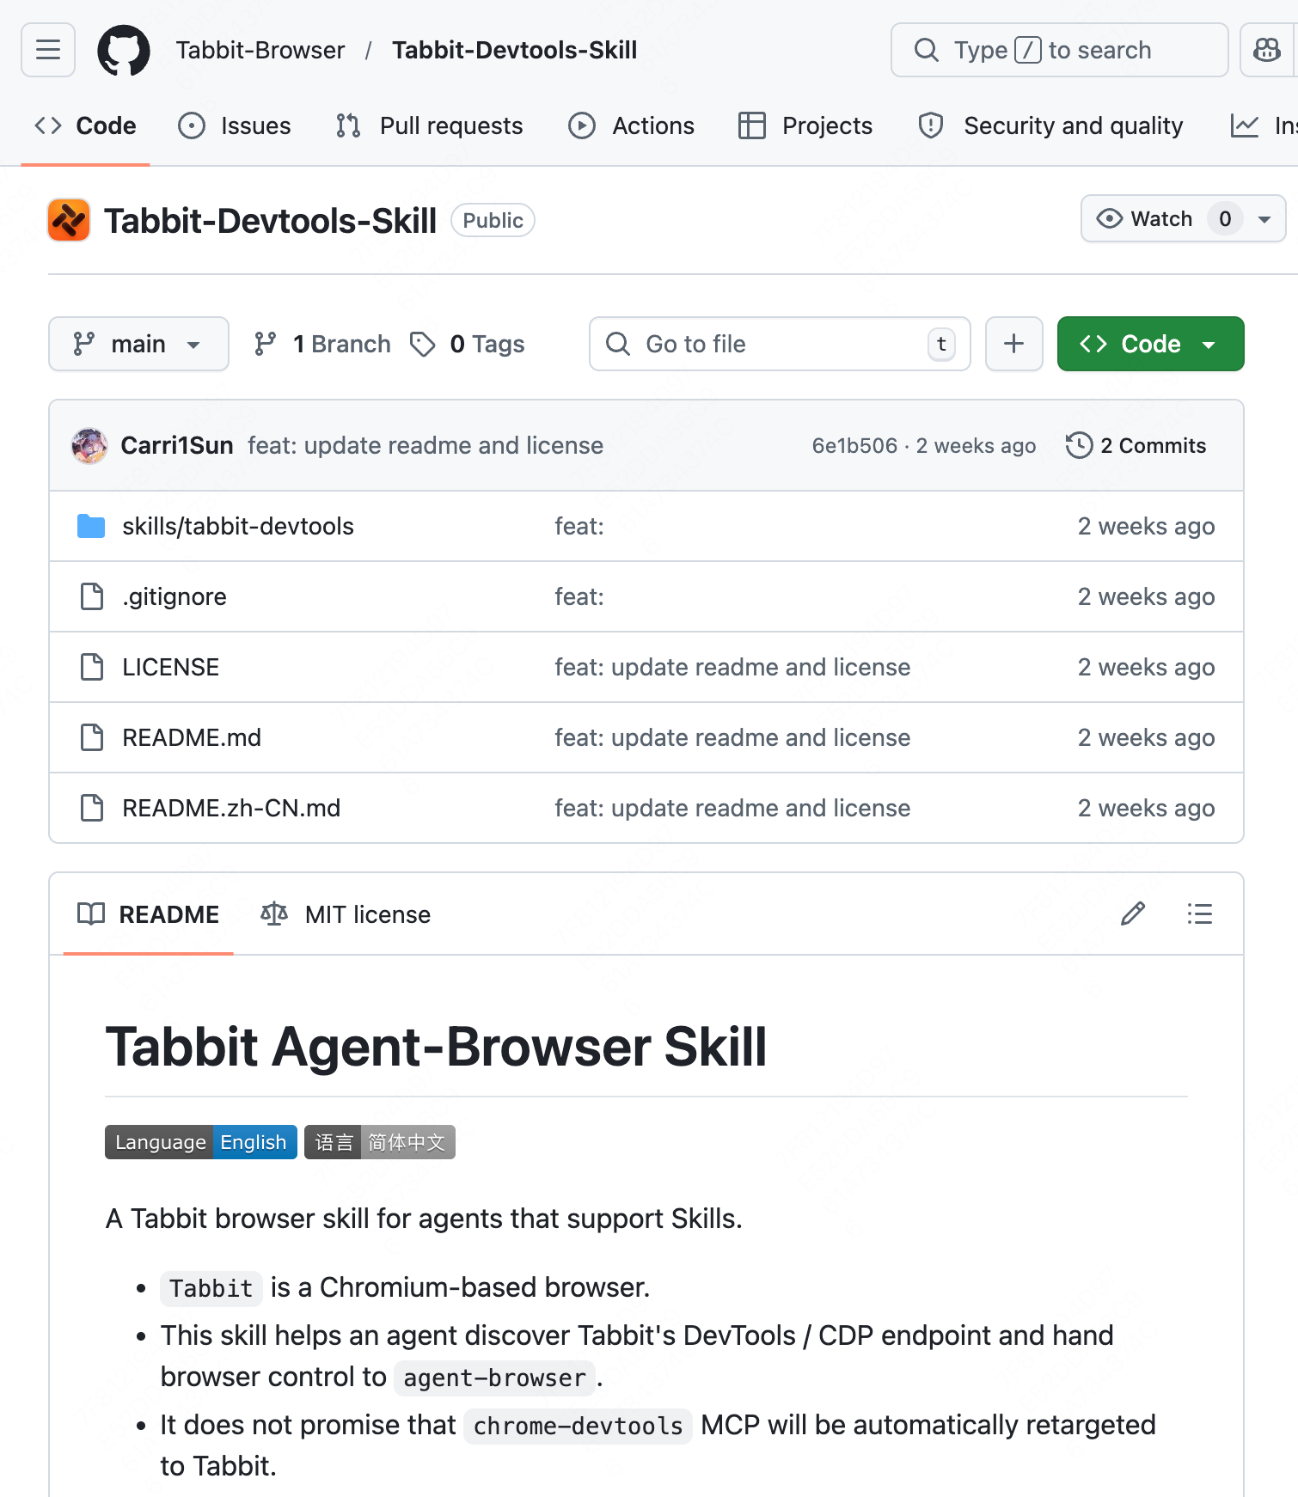Click '2 weeks ago' in skills/tabbit-devtools row

point(1146,526)
